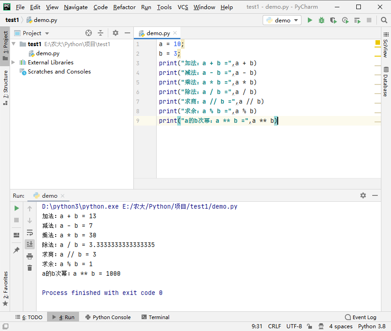Open the Python Console tool window
This screenshot has height=331, width=391.
point(107,317)
